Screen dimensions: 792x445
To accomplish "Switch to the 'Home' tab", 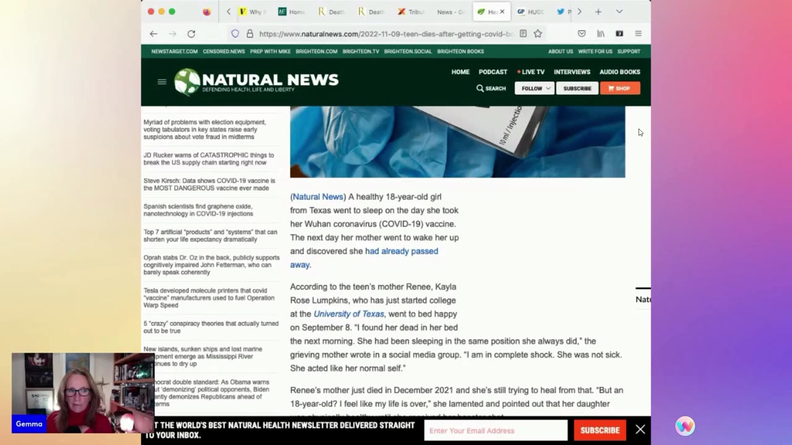I will click(291, 12).
